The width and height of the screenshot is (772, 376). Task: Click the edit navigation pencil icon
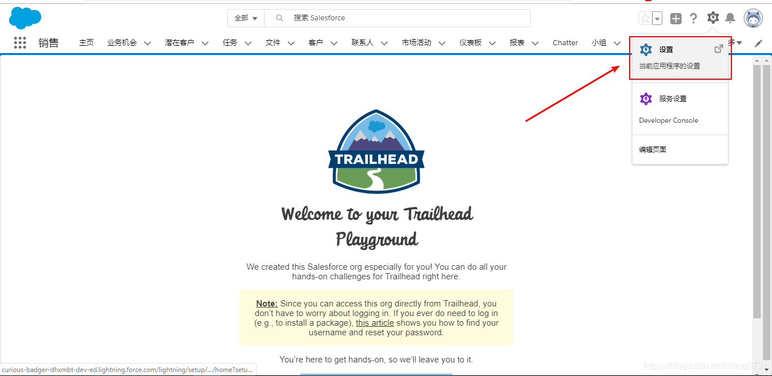758,43
